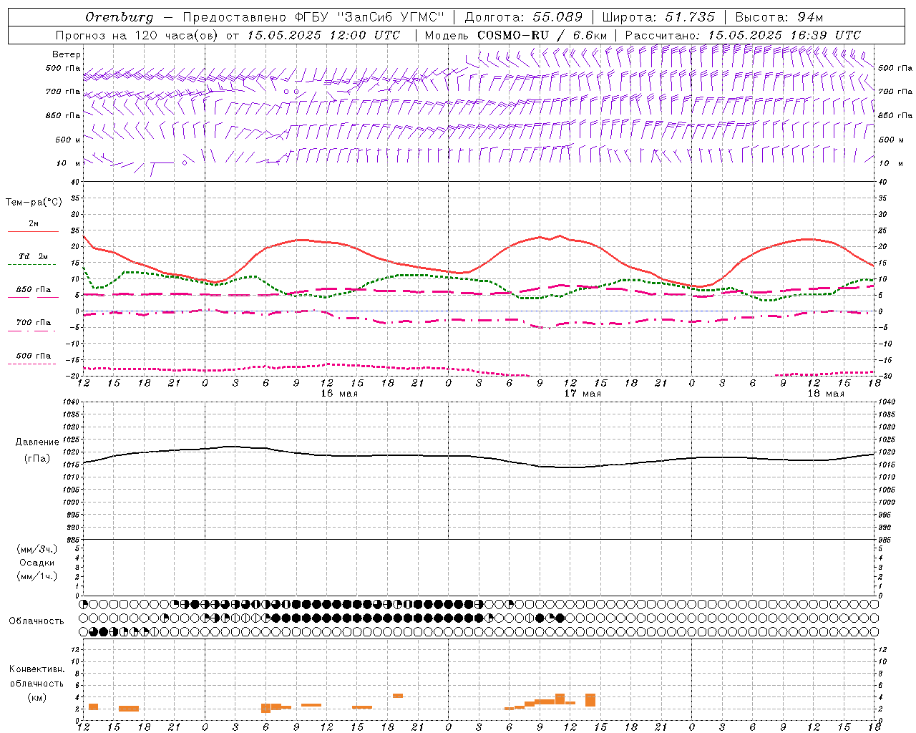Click the forecast start time '15.05.2025 12:00 UTC'

324,35
